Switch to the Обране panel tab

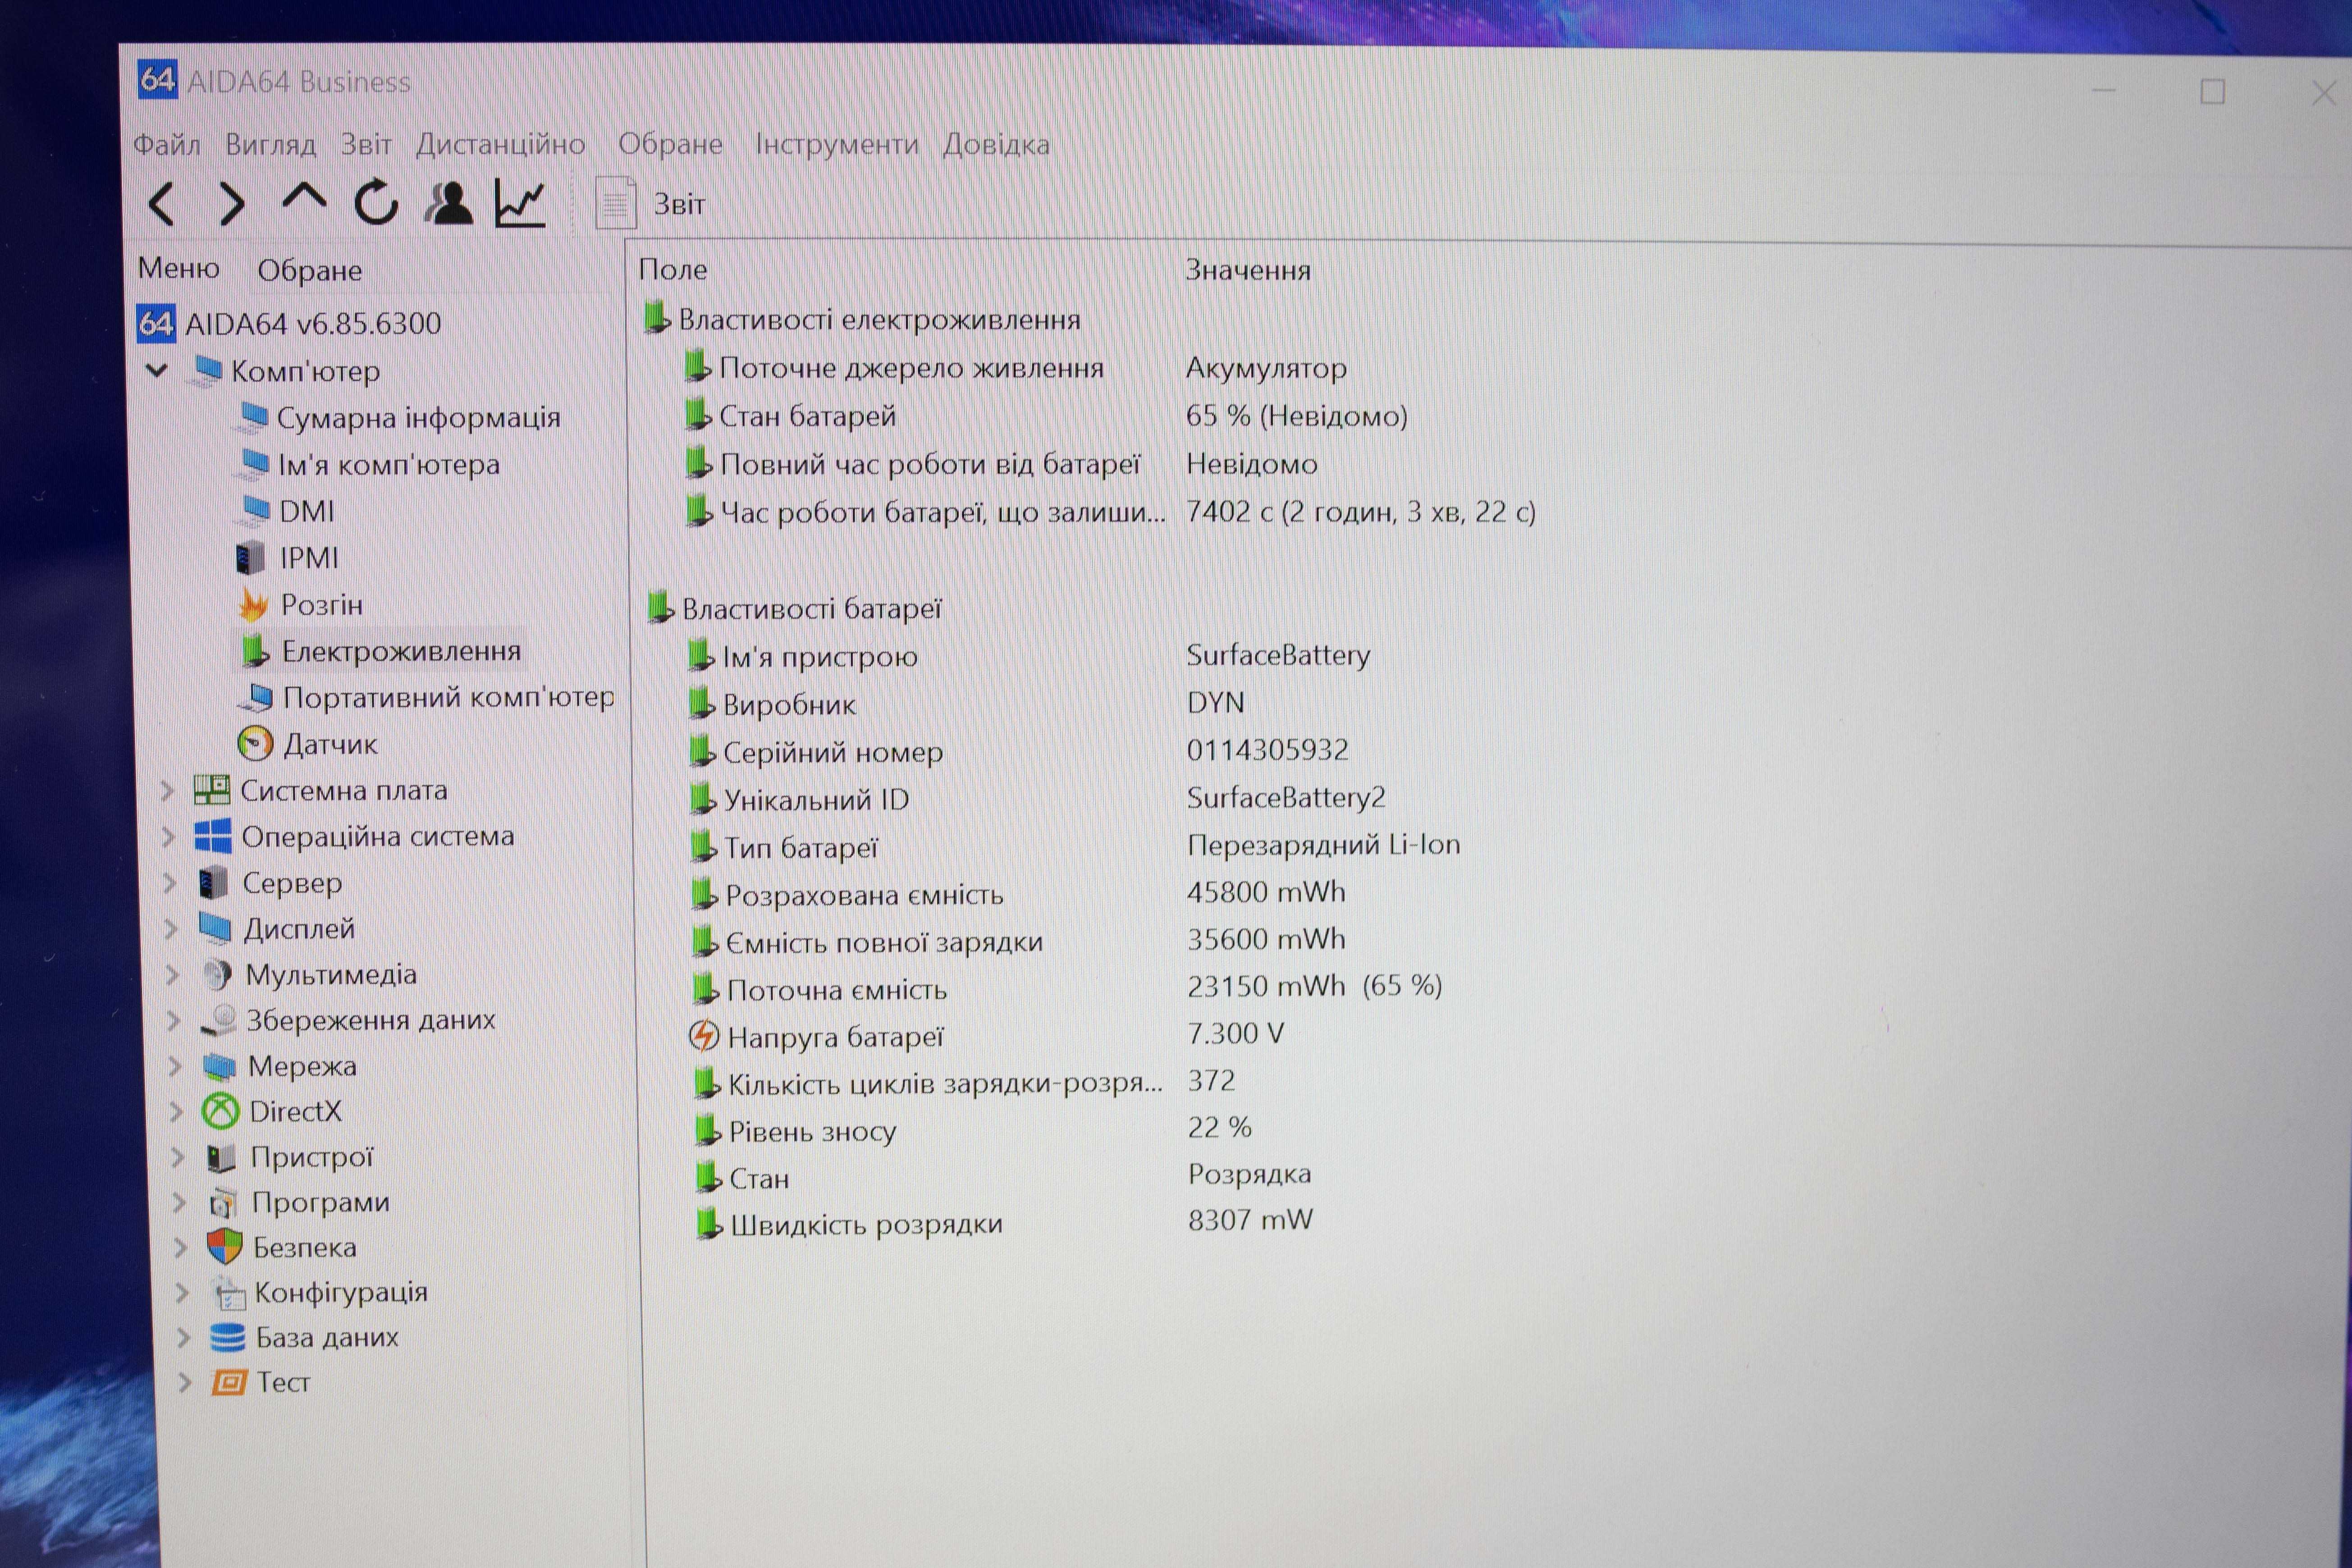pyautogui.click(x=310, y=270)
